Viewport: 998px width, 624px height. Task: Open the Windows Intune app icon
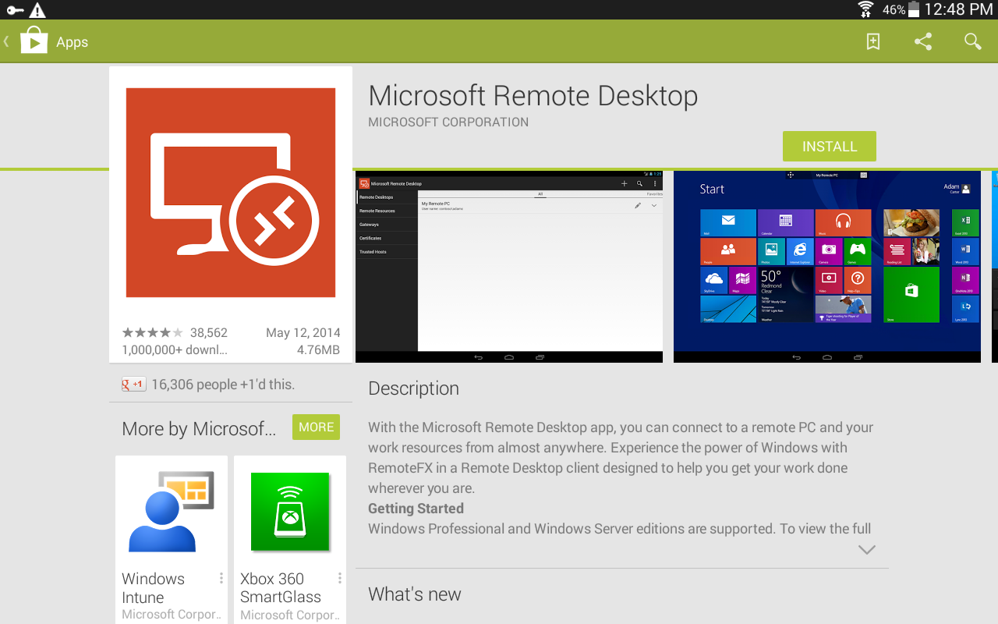[x=172, y=512]
